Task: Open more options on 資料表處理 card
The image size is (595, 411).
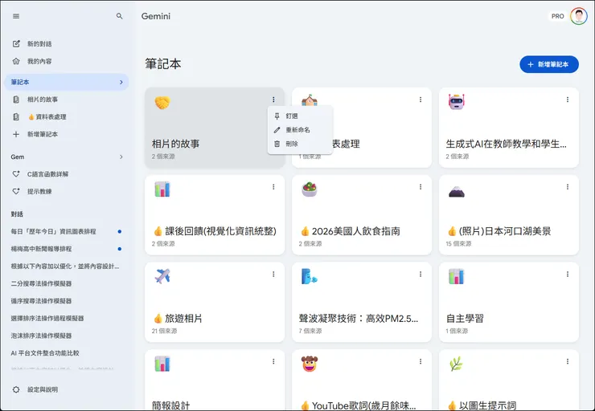Action: [x=421, y=100]
